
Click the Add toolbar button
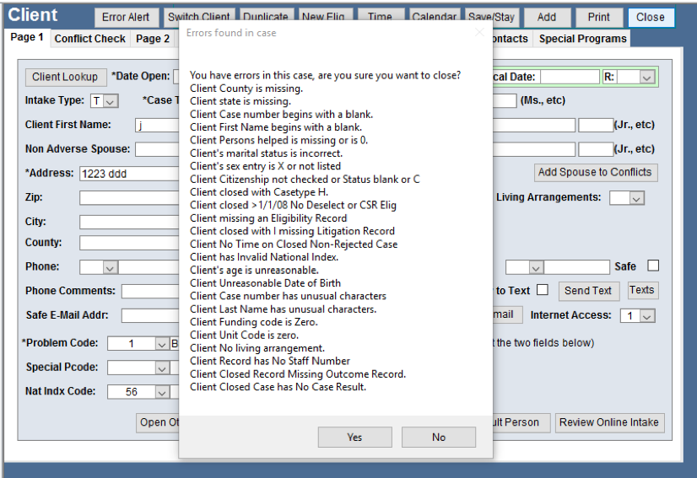coord(547,17)
